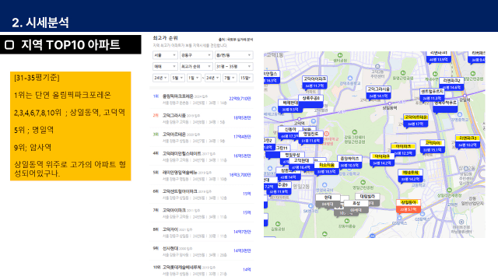Click the 고덕자이 33평 15.1억 map marker
Image resolution: width=498 pixels, height=280 pixels.
tap(433, 147)
